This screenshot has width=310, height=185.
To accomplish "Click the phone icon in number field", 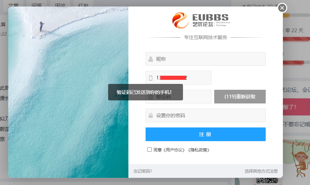I will pos(151,78).
